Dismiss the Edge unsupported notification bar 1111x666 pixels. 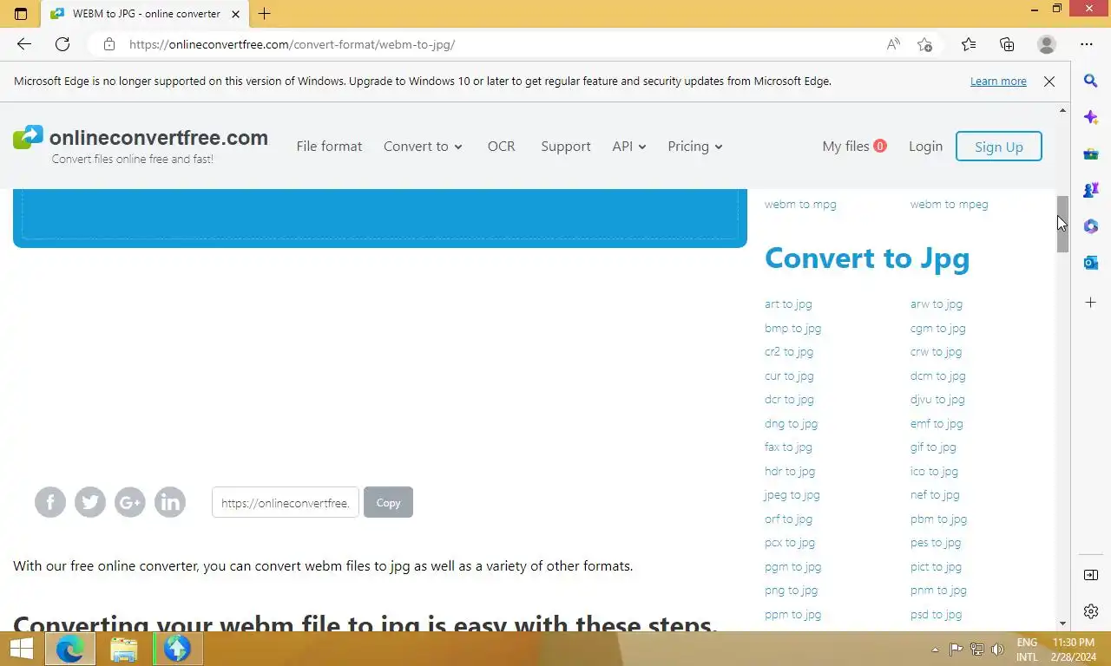pos(1049,82)
